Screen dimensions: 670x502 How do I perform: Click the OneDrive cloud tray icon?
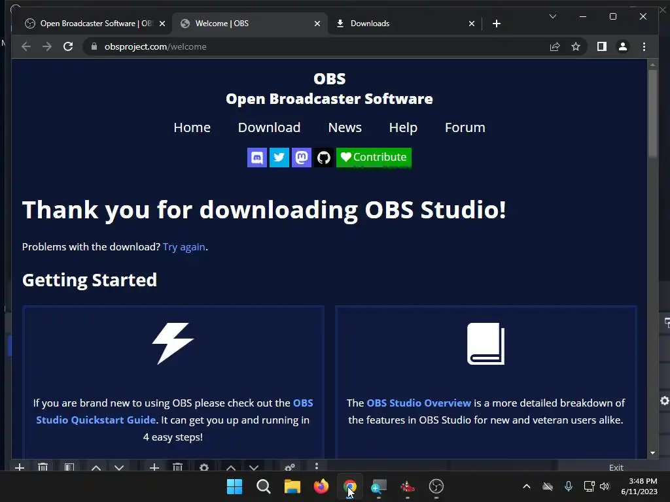(548, 486)
